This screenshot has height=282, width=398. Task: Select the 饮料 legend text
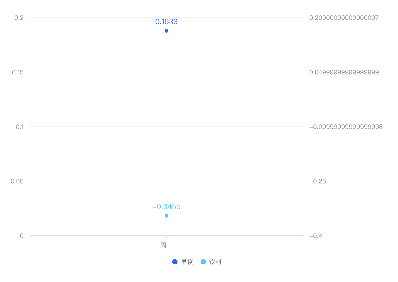[x=215, y=262]
